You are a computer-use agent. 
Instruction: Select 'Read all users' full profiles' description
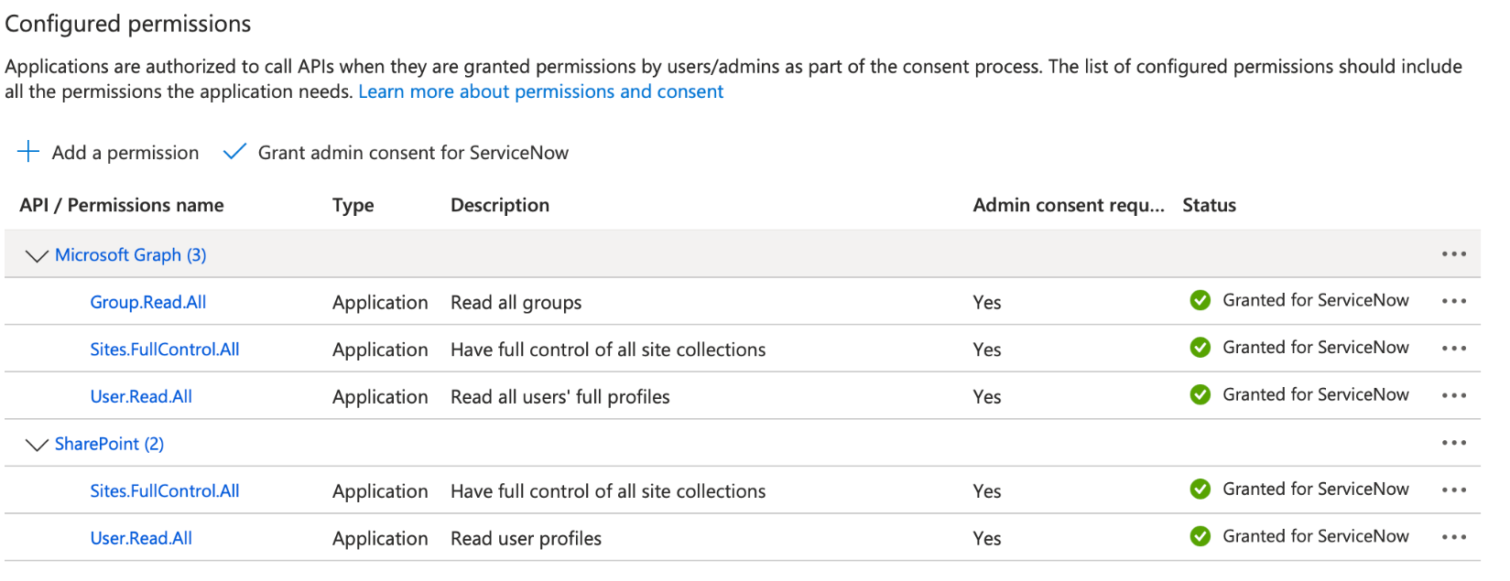[560, 397]
